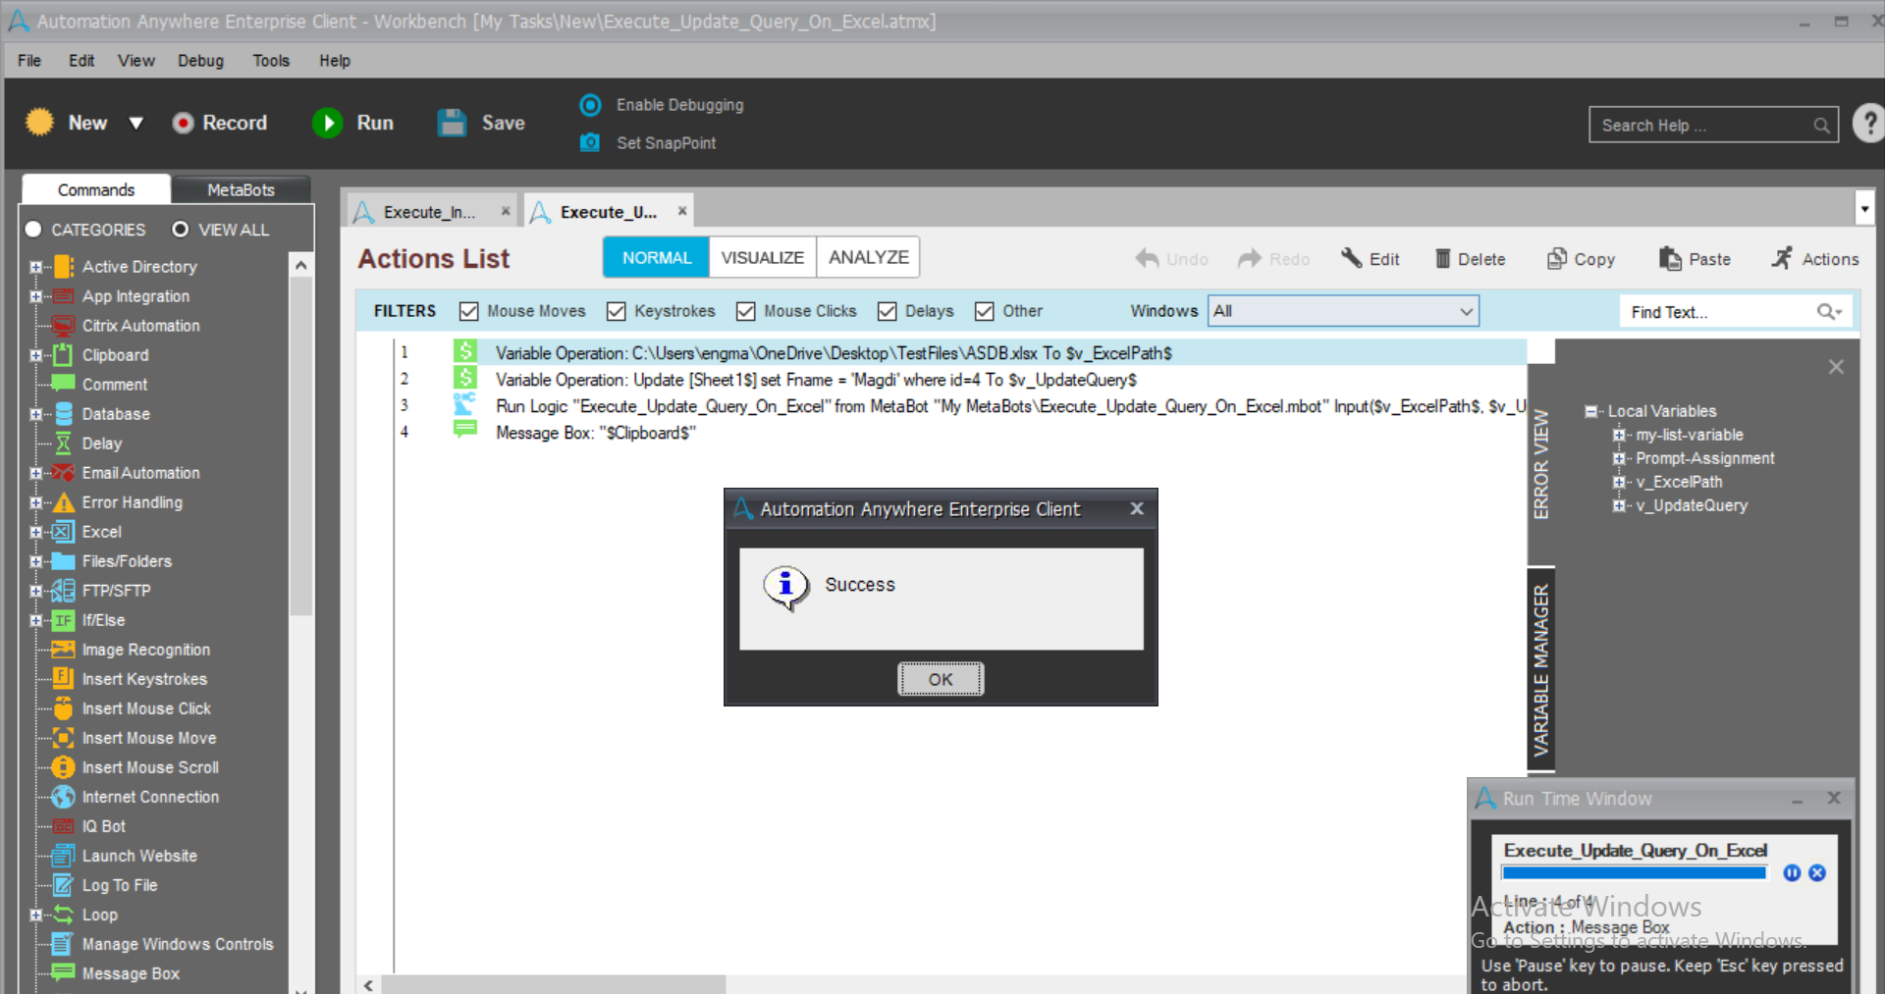The width and height of the screenshot is (1885, 994).
Task: Click the Paste button in Actions List
Action: click(x=1695, y=259)
